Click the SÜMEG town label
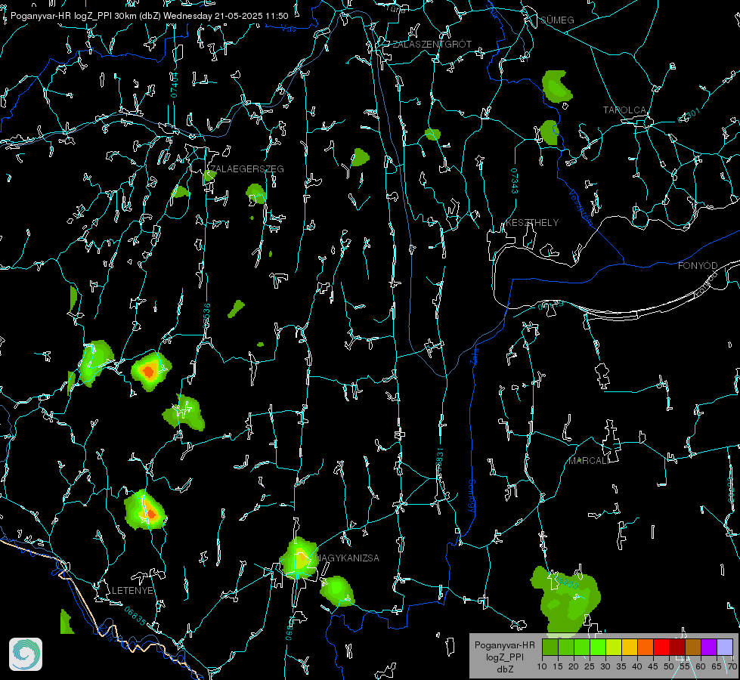 [x=557, y=20]
